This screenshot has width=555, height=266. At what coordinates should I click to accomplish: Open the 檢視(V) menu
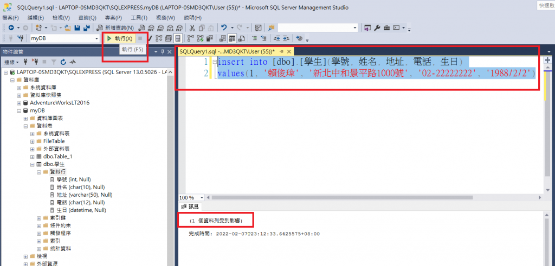tap(61, 18)
